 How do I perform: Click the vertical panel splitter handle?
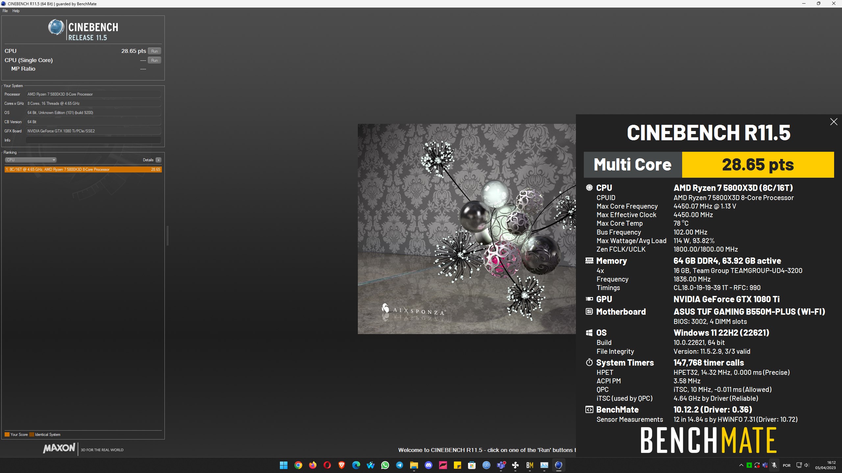coord(167,236)
